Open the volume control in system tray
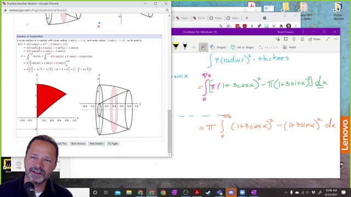Image resolution: width=351 pixels, height=197 pixels. tap(308, 192)
